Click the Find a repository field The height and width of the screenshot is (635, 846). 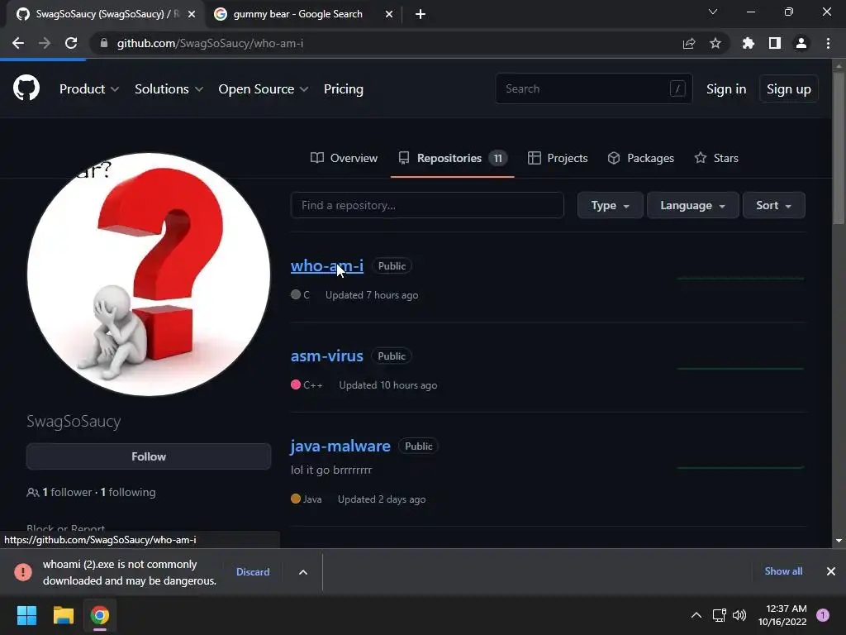427,205
